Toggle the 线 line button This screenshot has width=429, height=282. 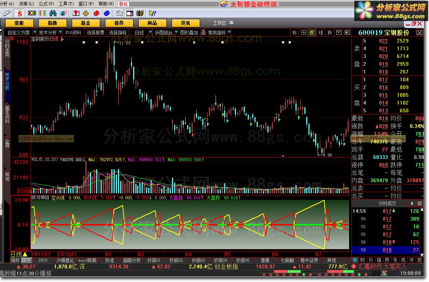coord(321,33)
